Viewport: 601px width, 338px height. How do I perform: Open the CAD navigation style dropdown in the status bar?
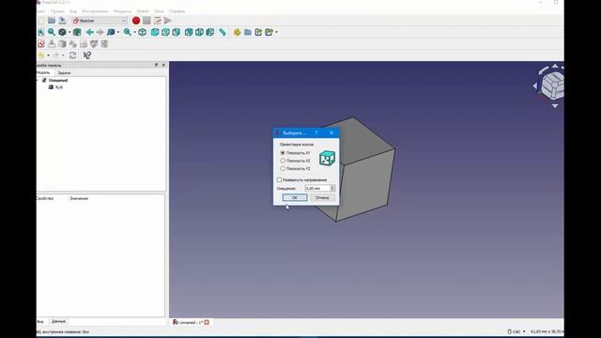pyautogui.click(x=516, y=331)
